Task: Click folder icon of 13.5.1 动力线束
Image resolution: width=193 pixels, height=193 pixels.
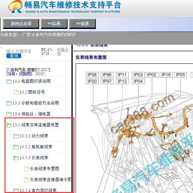Action: click(x=16, y=136)
